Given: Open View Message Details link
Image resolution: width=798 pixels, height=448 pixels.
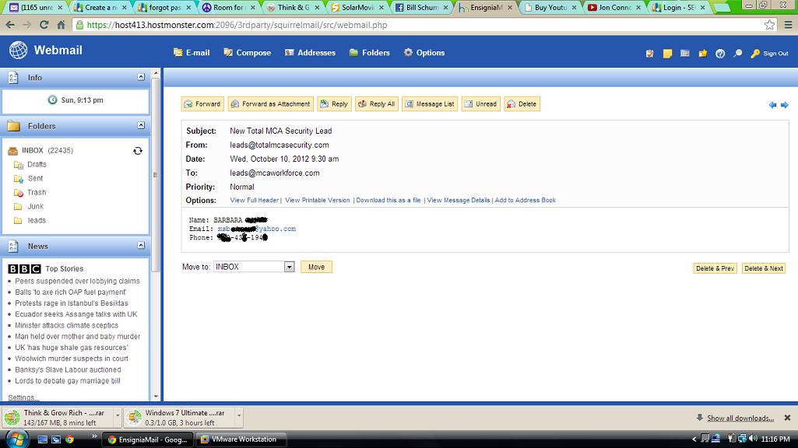Looking at the screenshot, I should coord(459,201).
